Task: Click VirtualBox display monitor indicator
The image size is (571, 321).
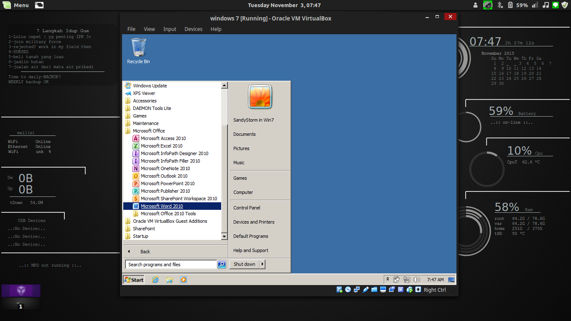Action: pos(383,290)
